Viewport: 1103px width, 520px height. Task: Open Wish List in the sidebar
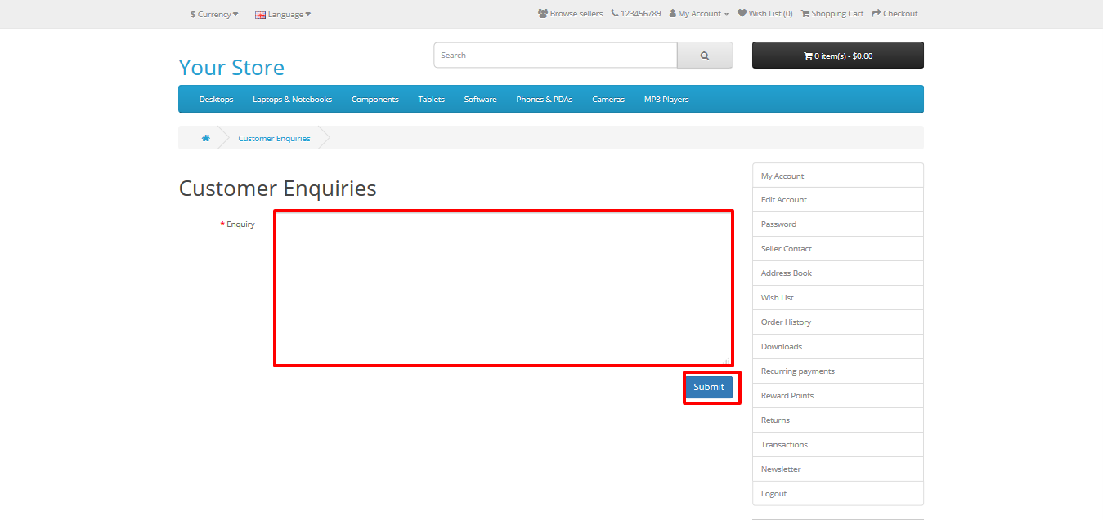click(838, 298)
